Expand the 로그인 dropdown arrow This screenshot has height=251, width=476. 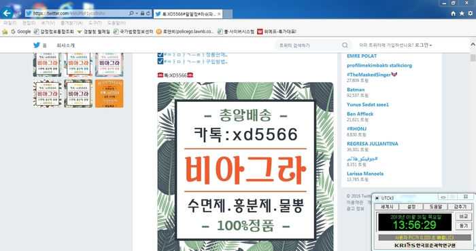[430, 45]
